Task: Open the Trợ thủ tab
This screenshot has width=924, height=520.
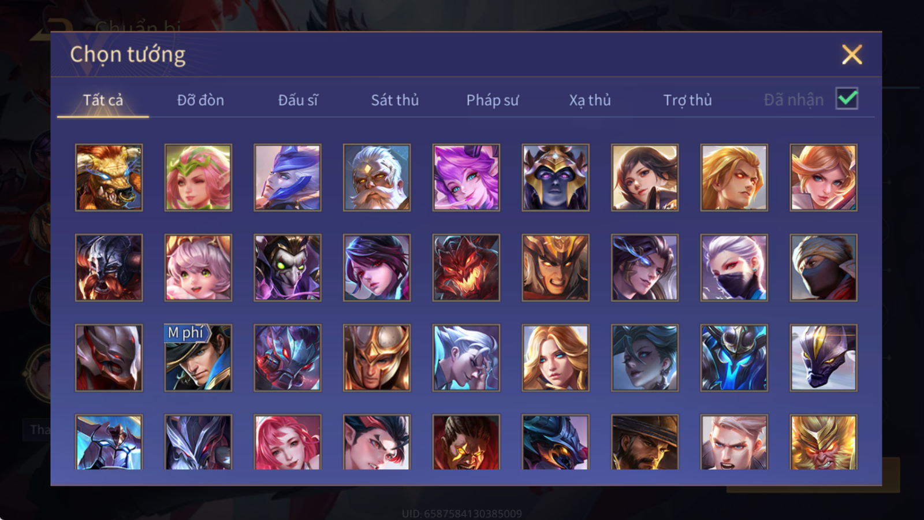Action: (687, 100)
